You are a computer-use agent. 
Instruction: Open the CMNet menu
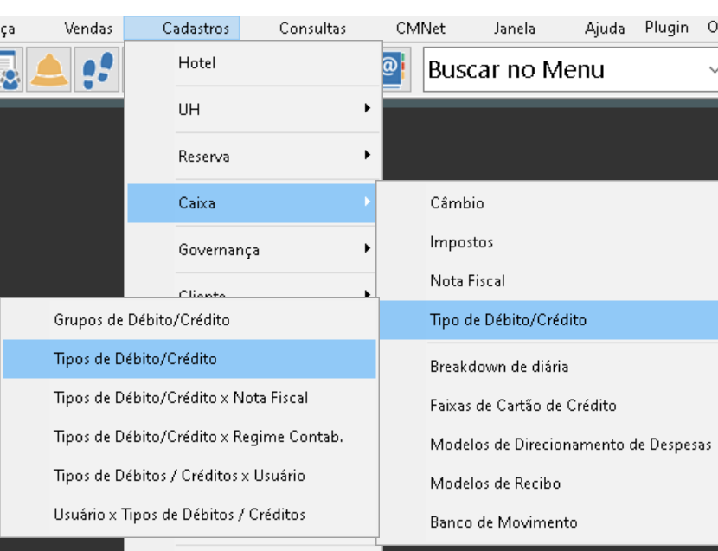point(420,29)
